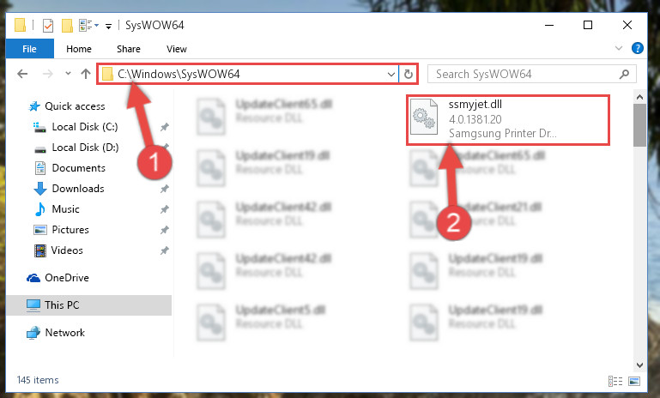Viewport: 660px width, 398px height.
Task: Navigate back with the left arrow
Action: pos(22,74)
